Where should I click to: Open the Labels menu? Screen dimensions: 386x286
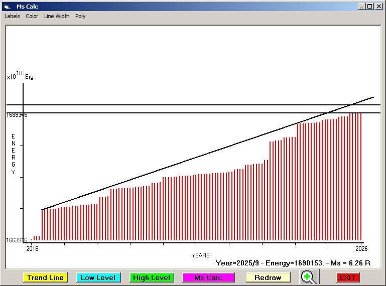pyautogui.click(x=12, y=16)
